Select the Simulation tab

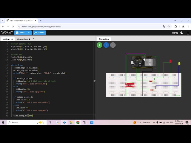[x=104, y=39]
